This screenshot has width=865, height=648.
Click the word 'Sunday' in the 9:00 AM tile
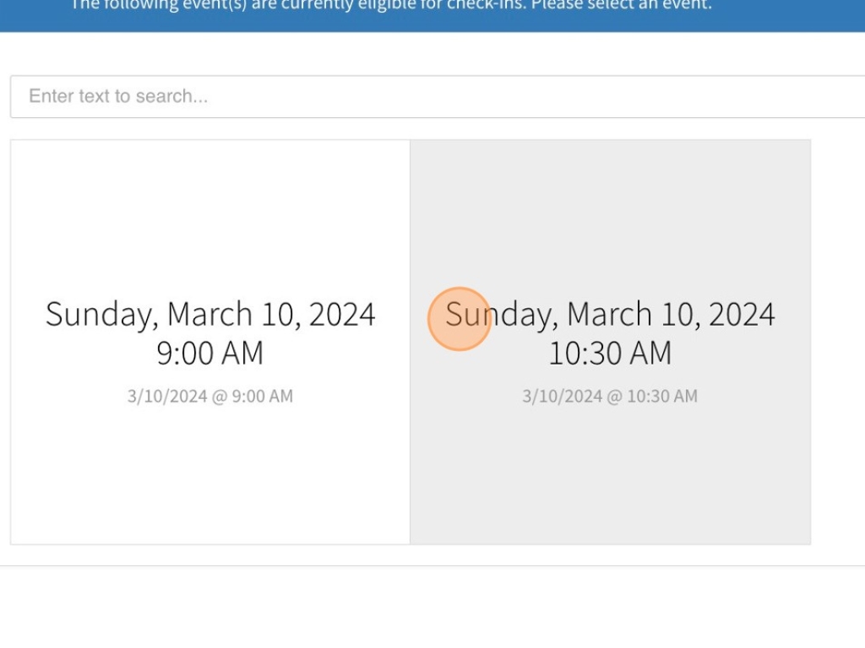pos(97,314)
